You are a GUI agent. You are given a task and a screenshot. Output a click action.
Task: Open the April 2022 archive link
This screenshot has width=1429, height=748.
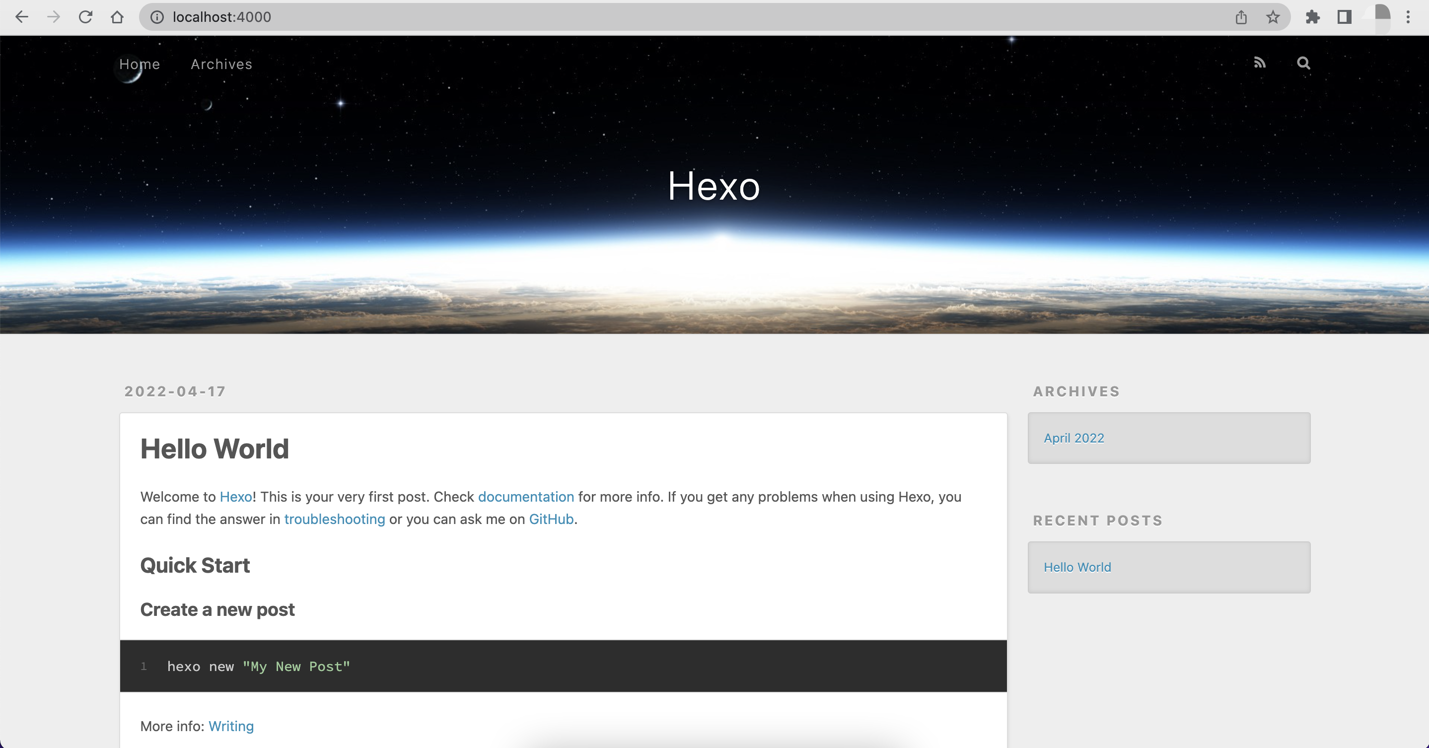(1073, 438)
